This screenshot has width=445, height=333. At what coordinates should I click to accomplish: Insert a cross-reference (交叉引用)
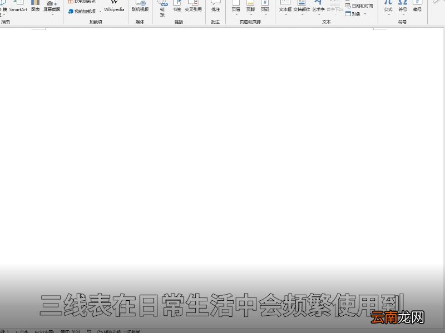[x=193, y=6]
